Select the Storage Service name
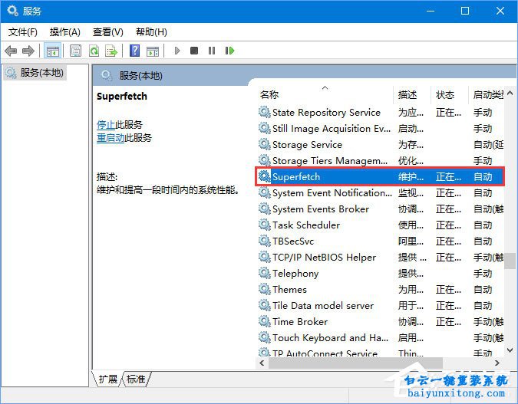Viewport: 518px width, 404px height. (x=307, y=145)
